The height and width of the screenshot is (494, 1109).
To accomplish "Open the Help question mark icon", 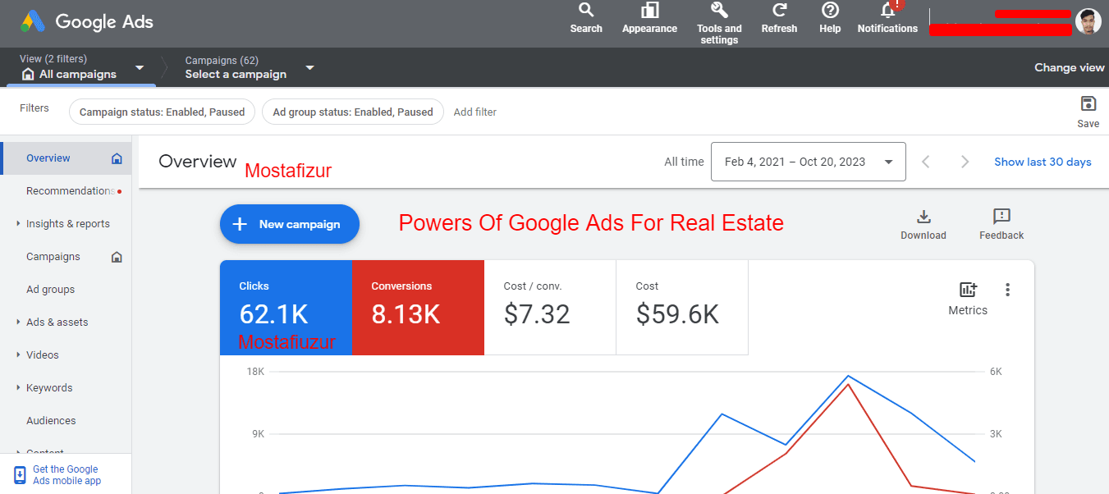I will pyautogui.click(x=830, y=11).
